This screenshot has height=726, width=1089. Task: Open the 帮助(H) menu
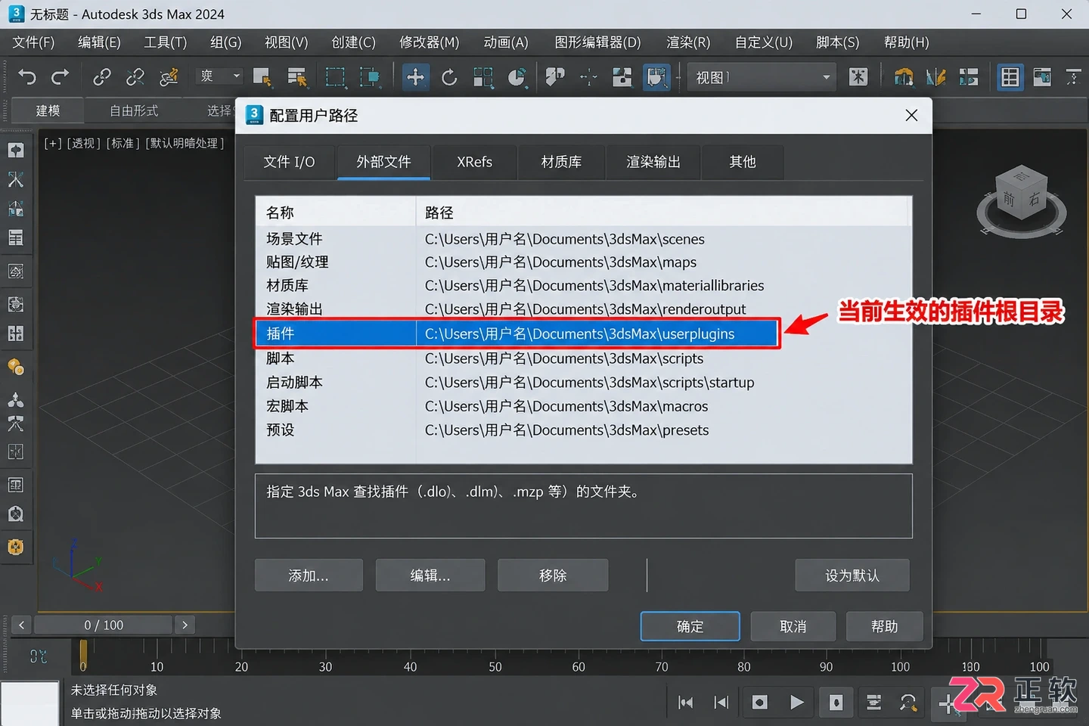(906, 42)
